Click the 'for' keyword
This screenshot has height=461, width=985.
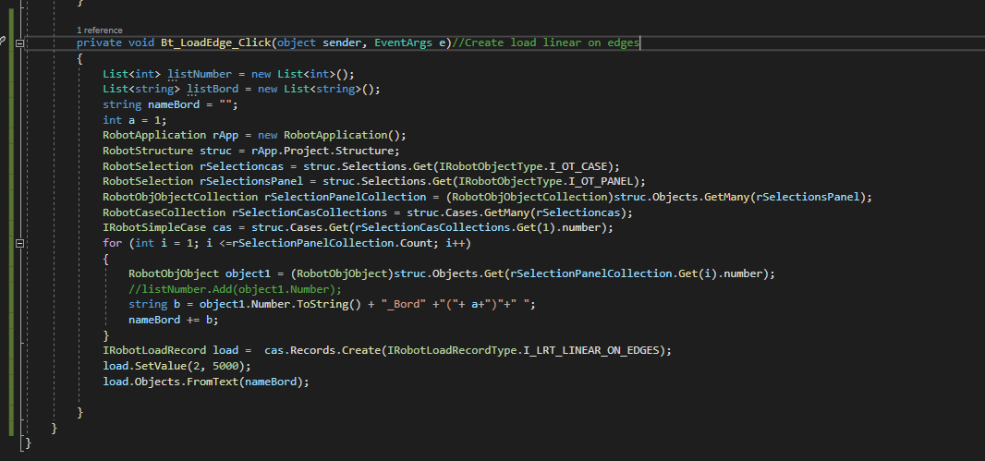(113, 243)
